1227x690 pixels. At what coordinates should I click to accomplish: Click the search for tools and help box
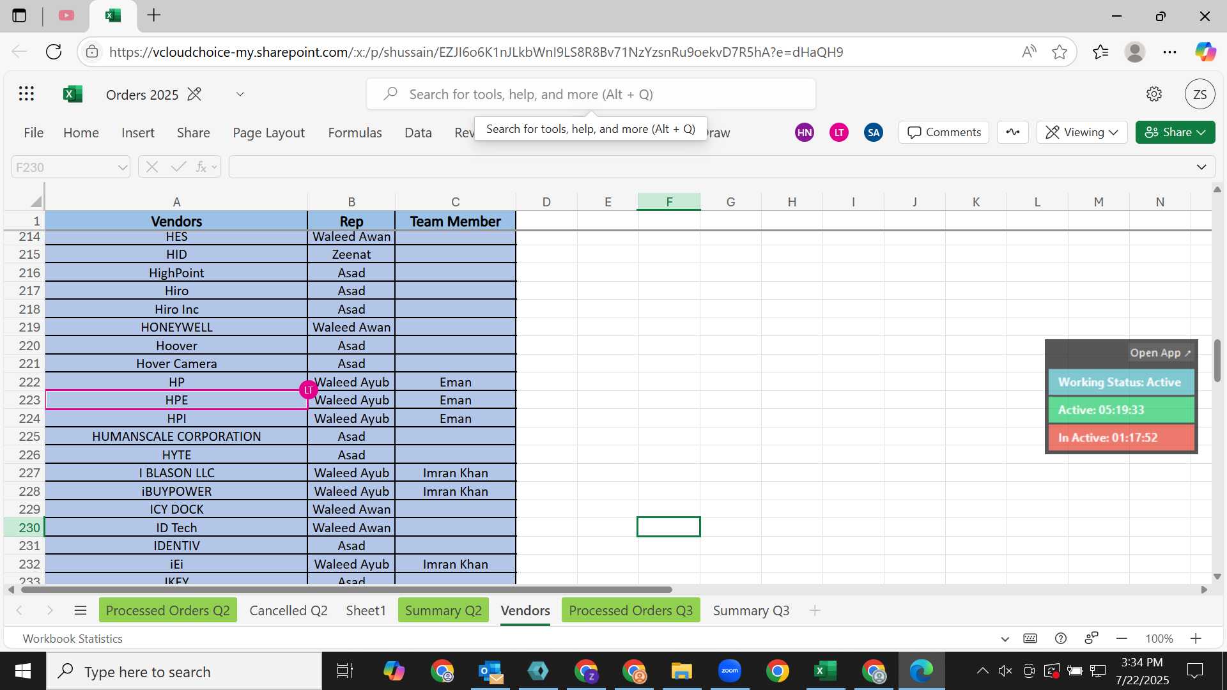click(590, 94)
